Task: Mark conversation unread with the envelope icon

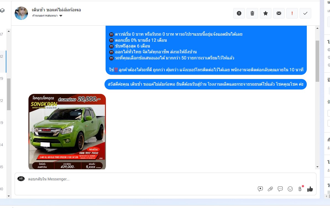Action: (x=279, y=13)
